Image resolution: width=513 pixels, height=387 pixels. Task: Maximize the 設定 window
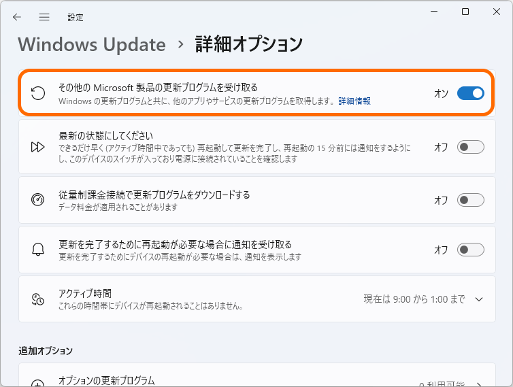tap(465, 12)
